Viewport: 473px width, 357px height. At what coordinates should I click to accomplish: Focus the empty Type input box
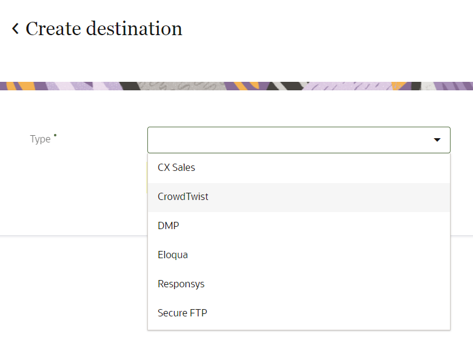click(285, 140)
